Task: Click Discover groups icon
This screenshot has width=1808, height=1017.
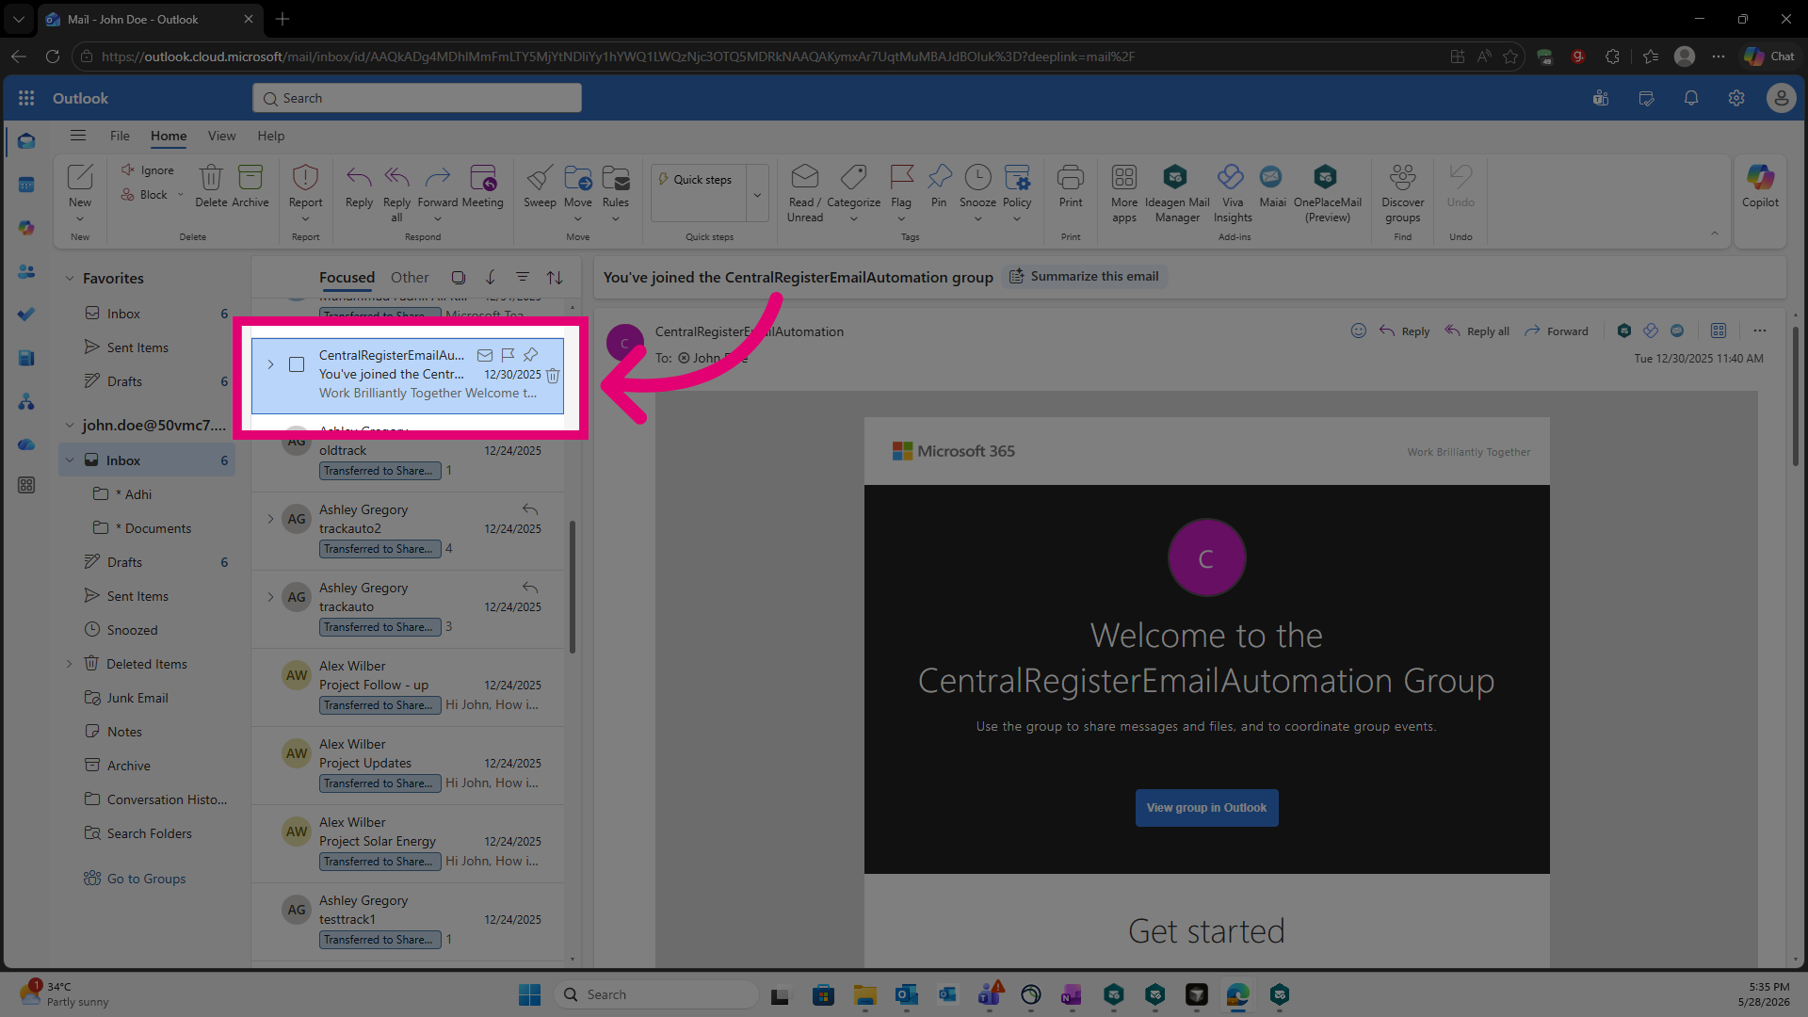Action: tap(1403, 177)
